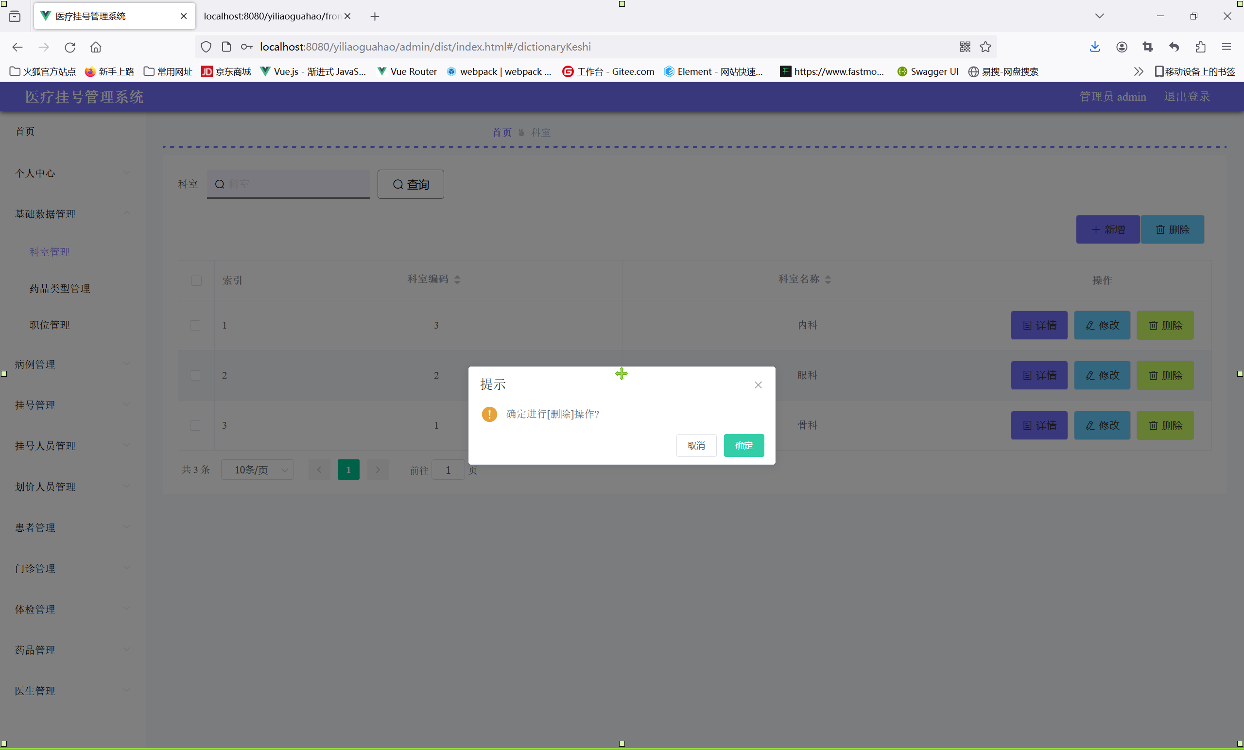Viewport: 1244px width, 750px height.
Task: Go to browser home icon
Action: (95, 47)
